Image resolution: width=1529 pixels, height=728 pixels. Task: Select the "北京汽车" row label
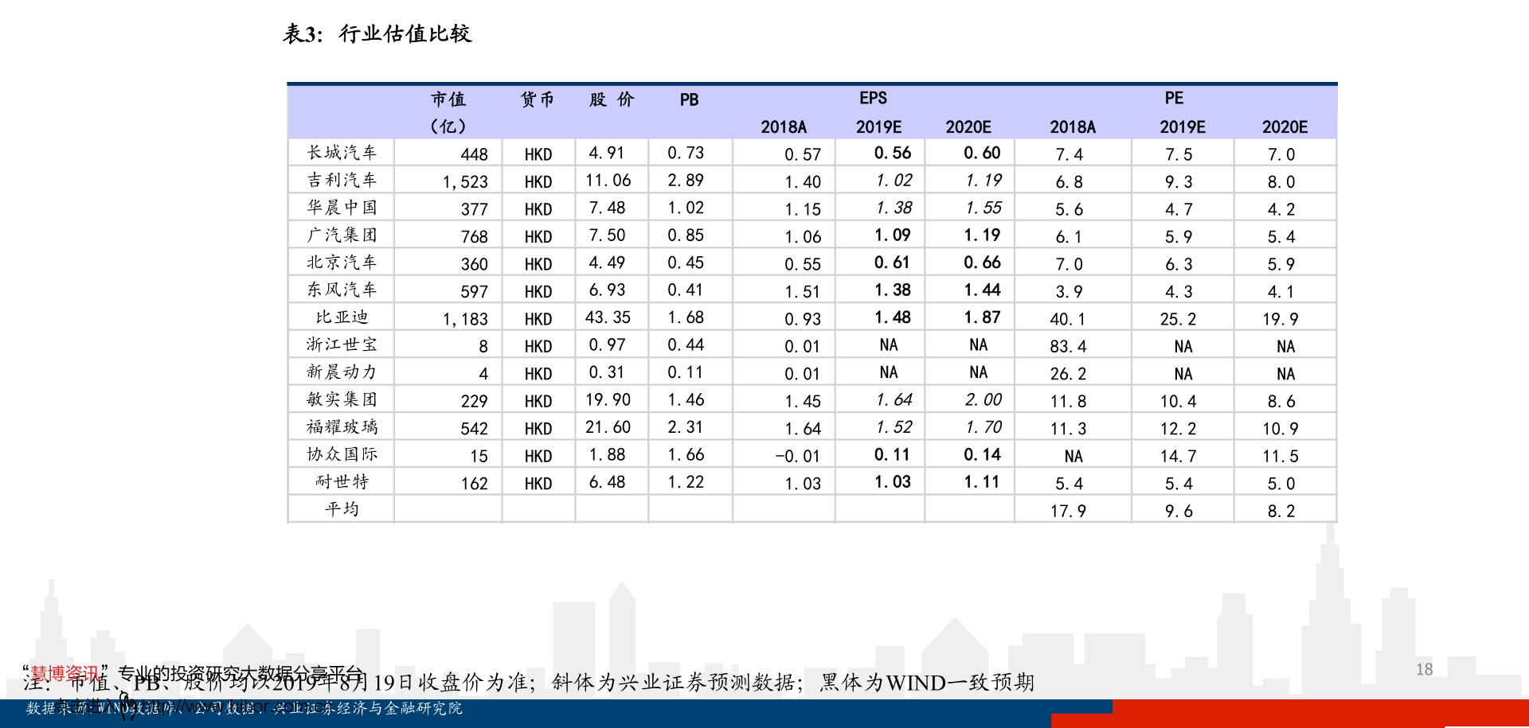point(342,262)
